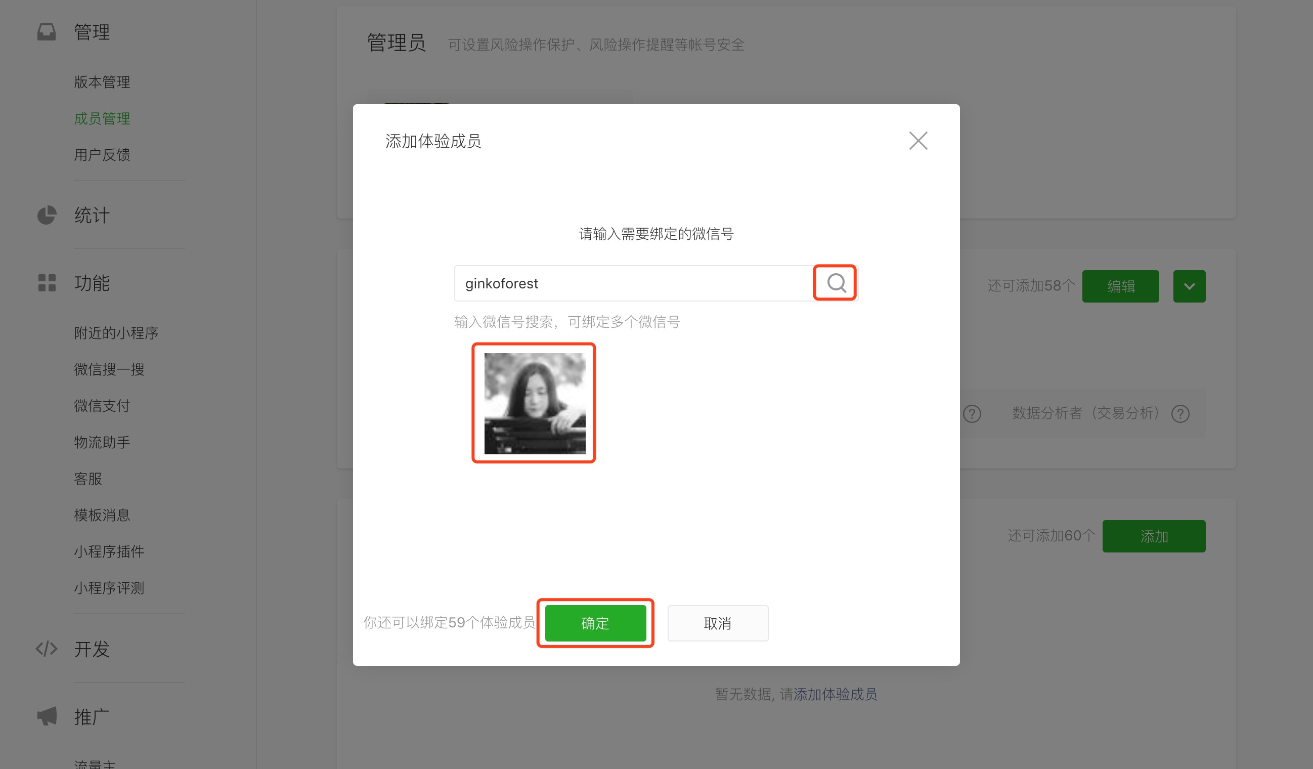The image size is (1313, 769).
Task: Open 微信搜一搜 menu item
Action: 109,369
